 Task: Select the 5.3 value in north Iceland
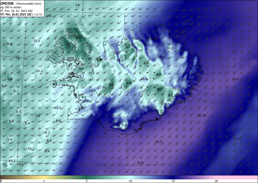[128, 47]
